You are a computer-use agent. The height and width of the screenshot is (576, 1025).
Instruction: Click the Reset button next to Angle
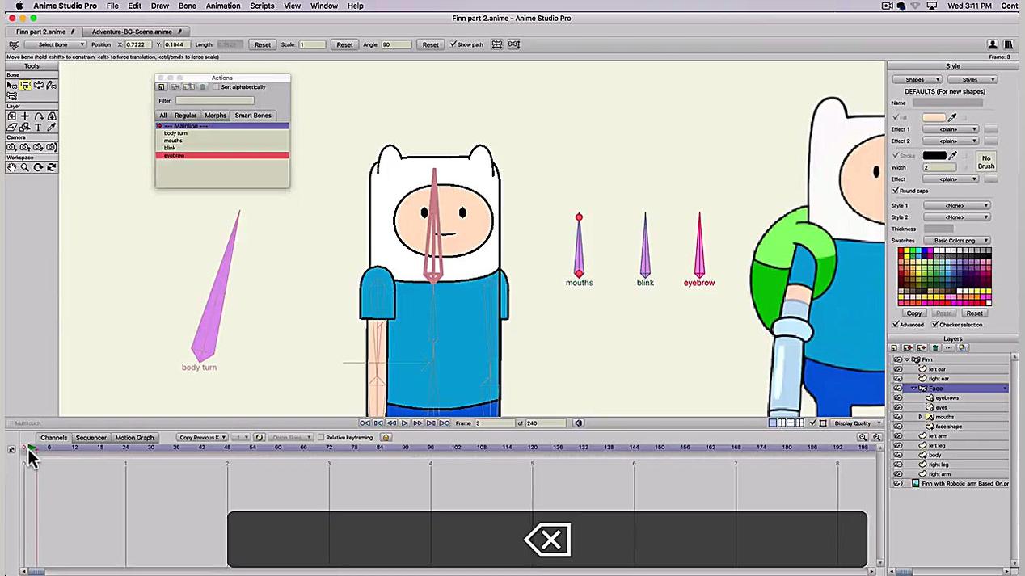(430, 44)
